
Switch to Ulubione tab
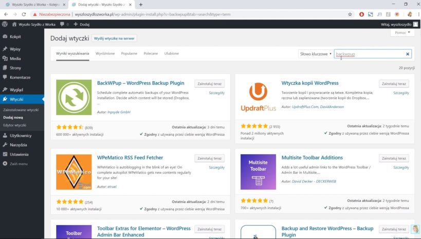tap(172, 53)
